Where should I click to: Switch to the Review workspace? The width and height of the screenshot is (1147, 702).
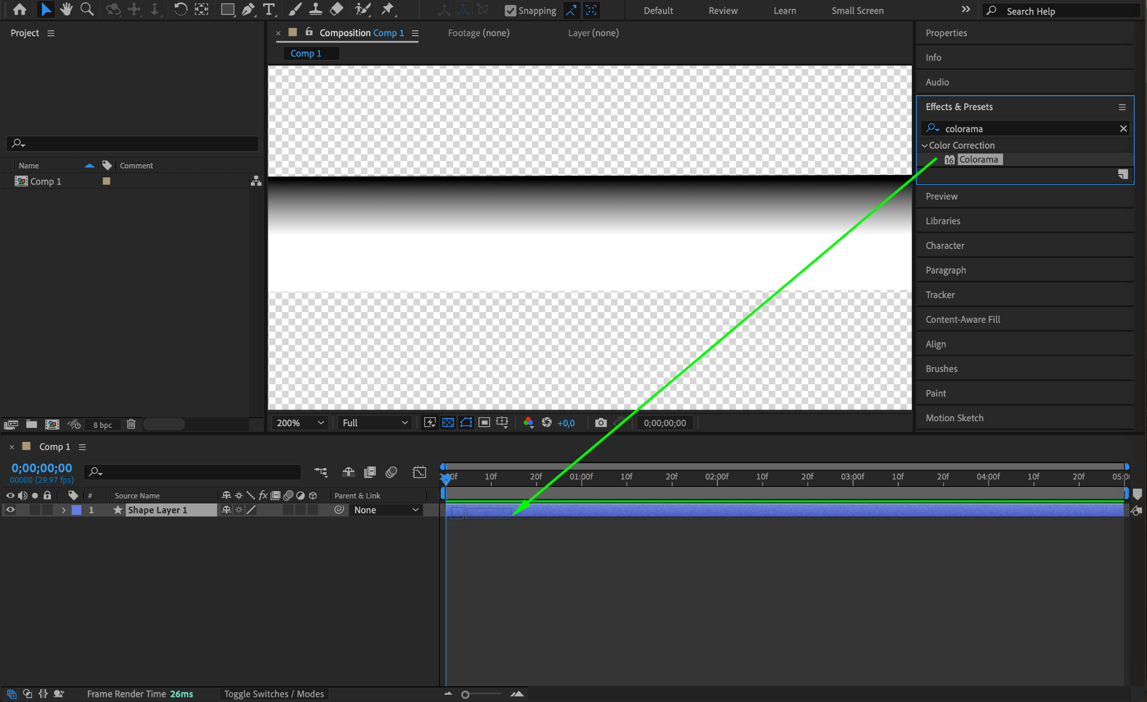(722, 11)
